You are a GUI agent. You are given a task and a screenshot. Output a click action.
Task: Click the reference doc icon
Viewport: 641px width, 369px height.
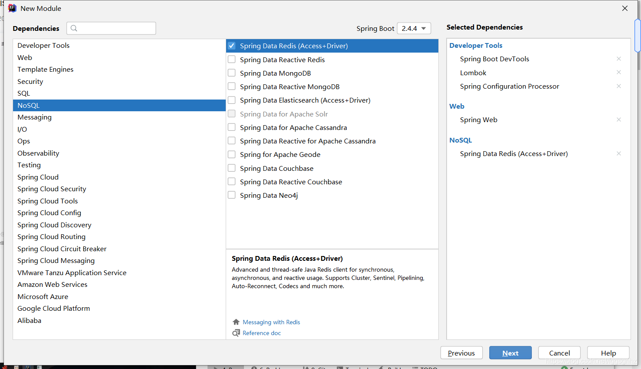(x=236, y=333)
